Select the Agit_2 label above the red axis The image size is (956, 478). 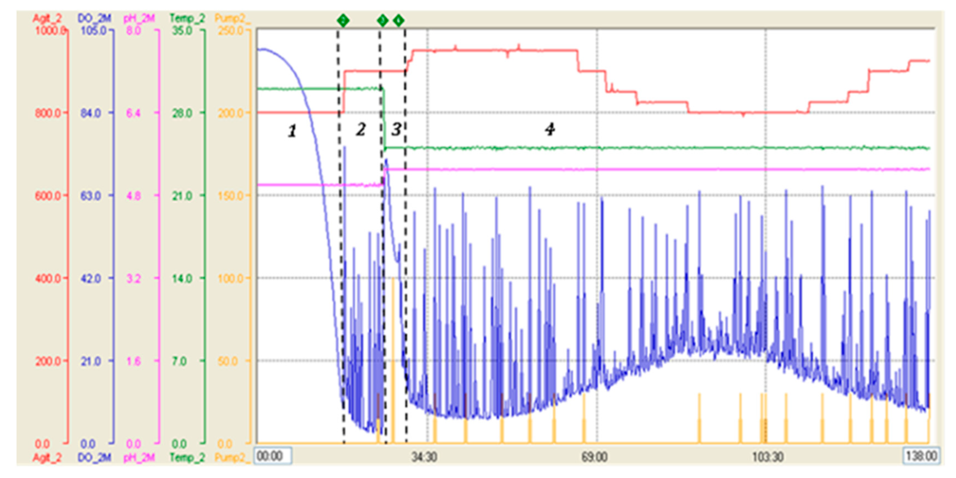pyautogui.click(x=47, y=18)
